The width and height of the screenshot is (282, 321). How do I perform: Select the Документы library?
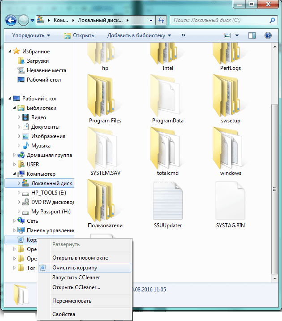tap(45, 127)
